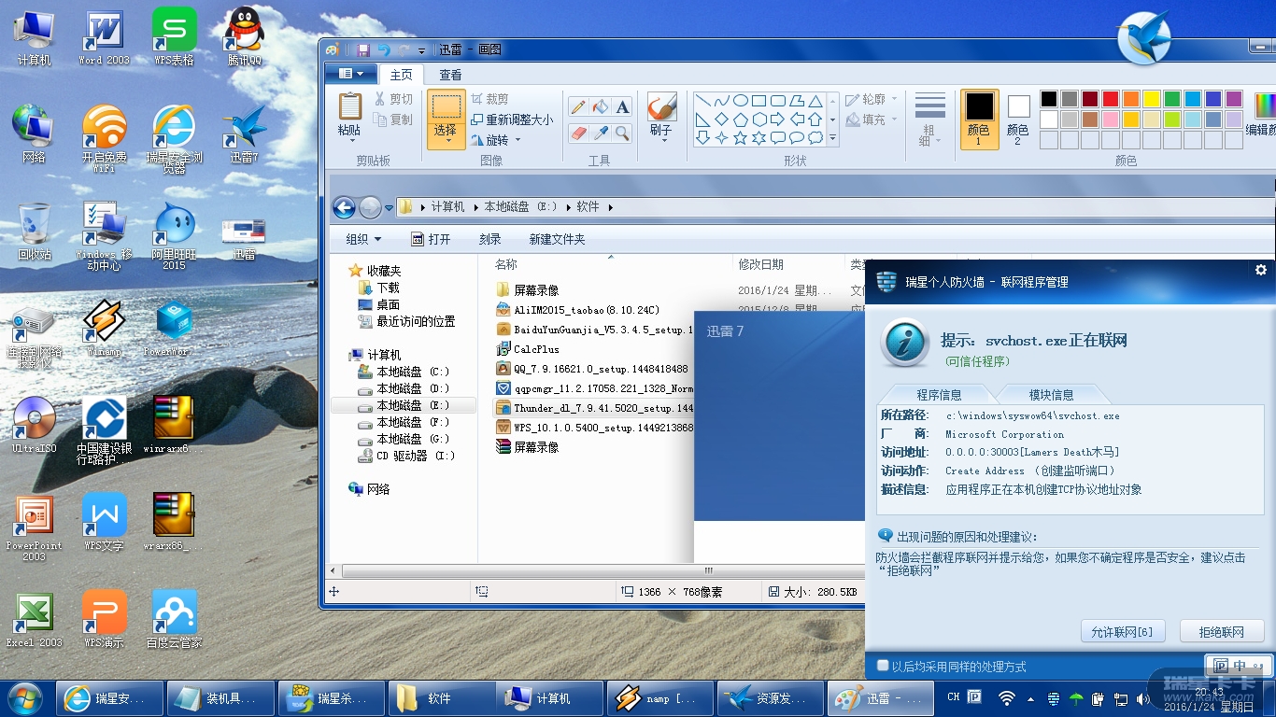The image size is (1276, 717).
Task: Open the 腾讯QQ desktop icon
Action: 244,37
